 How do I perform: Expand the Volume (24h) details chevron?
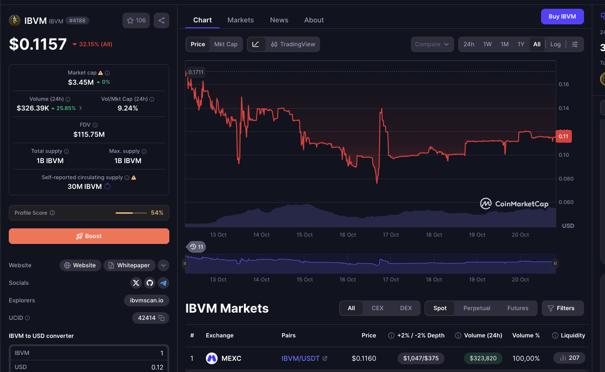coord(81,108)
